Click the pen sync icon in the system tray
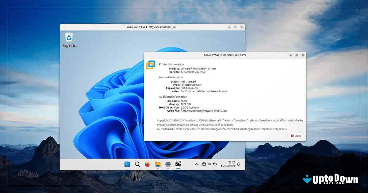The height and width of the screenshot is (193, 368). coord(215,164)
